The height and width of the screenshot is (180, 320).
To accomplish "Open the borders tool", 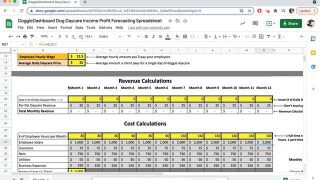I will (x=185, y=36).
